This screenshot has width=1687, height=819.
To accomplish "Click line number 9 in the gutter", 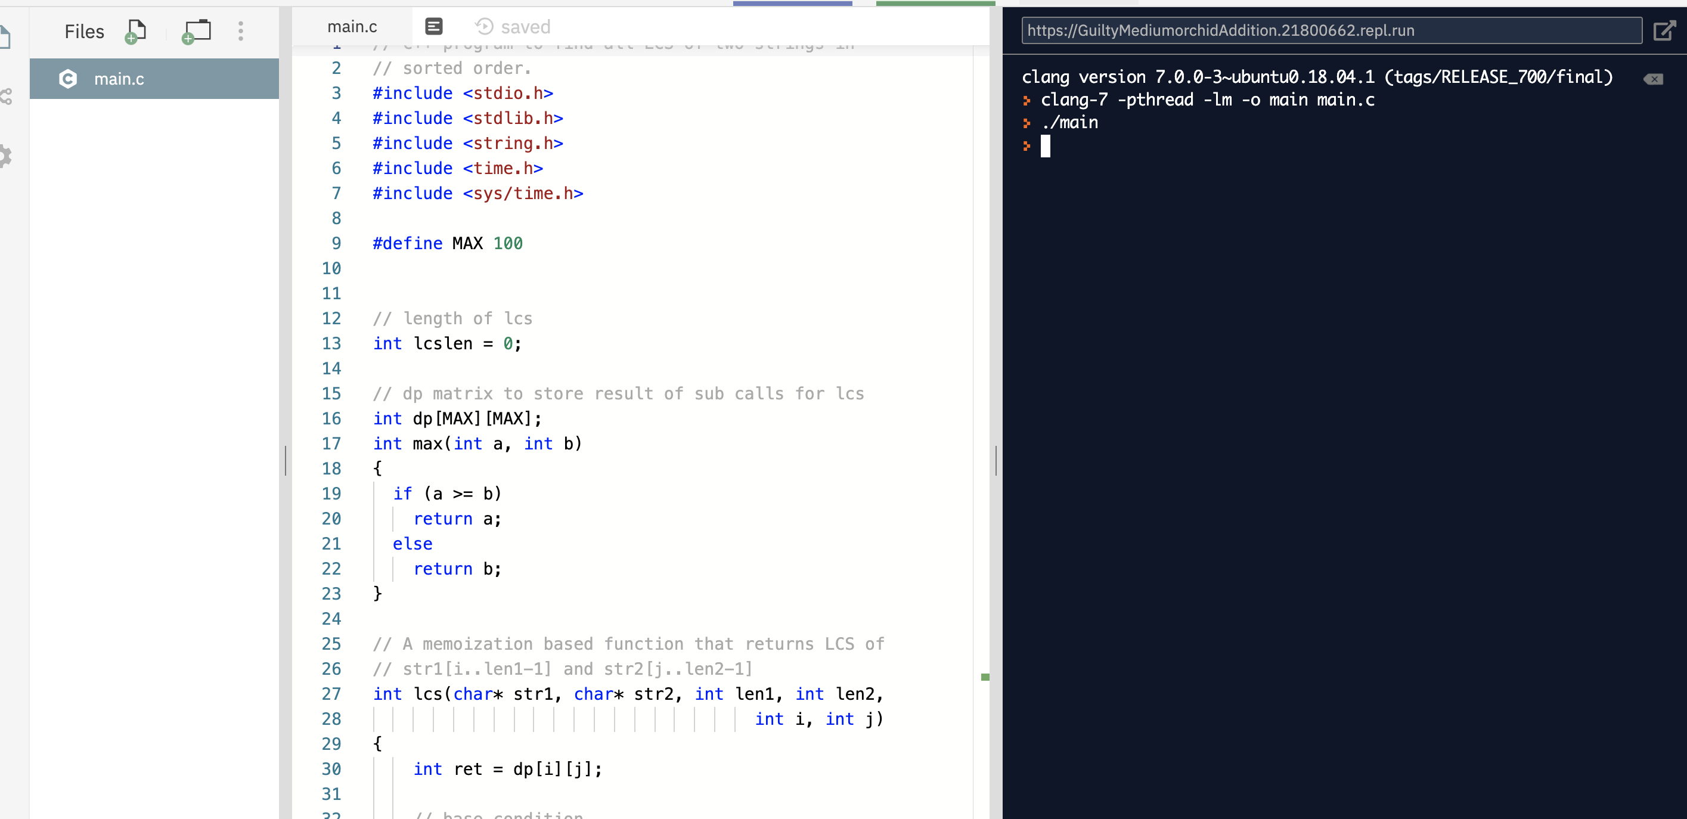I will click(336, 244).
